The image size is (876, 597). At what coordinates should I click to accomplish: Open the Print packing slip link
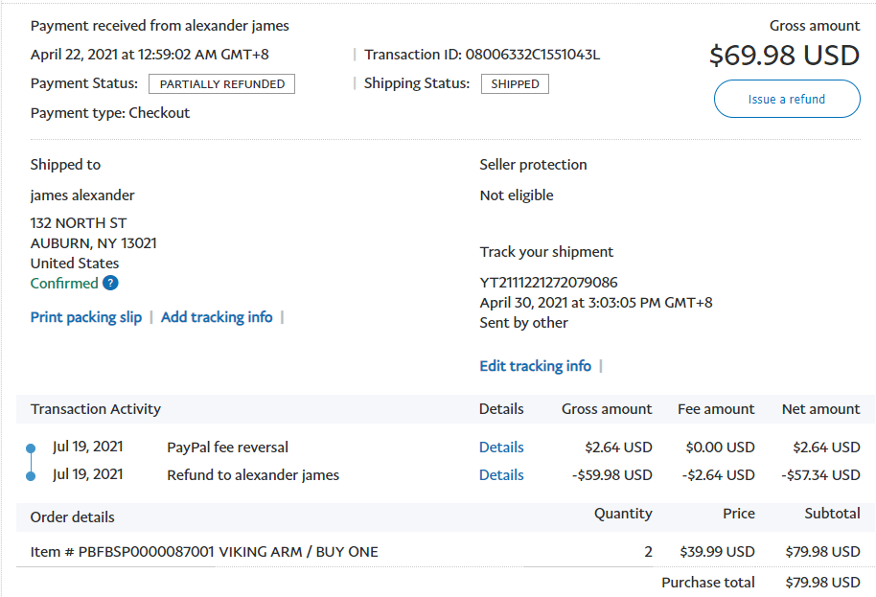[85, 317]
